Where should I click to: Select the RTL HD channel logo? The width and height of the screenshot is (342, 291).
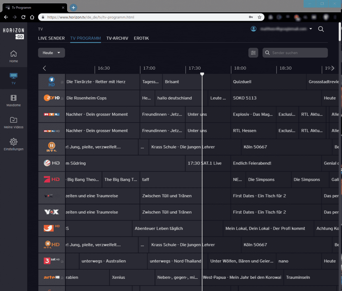coord(52,131)
